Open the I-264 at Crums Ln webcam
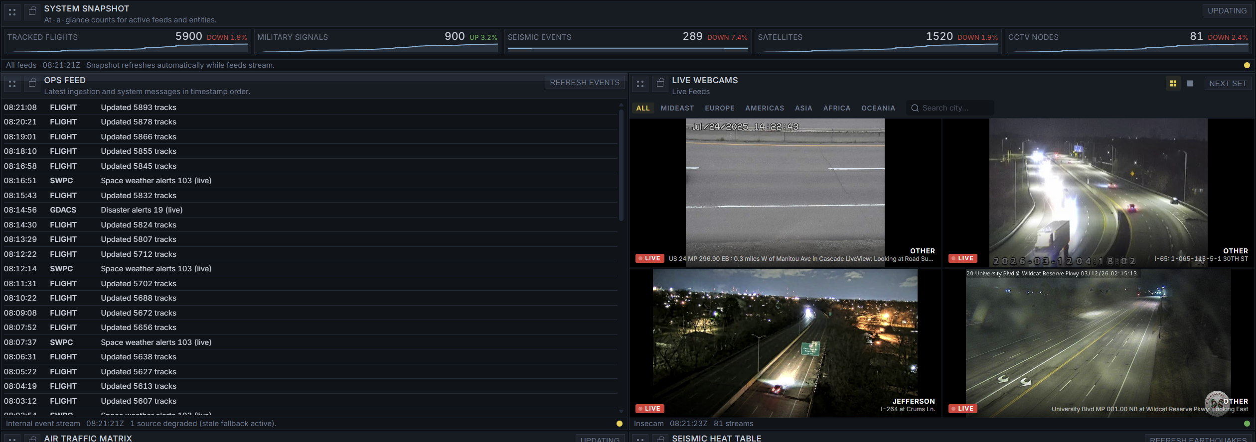Viewport: 1256px width, 442px height. click(x=785, y=343)
